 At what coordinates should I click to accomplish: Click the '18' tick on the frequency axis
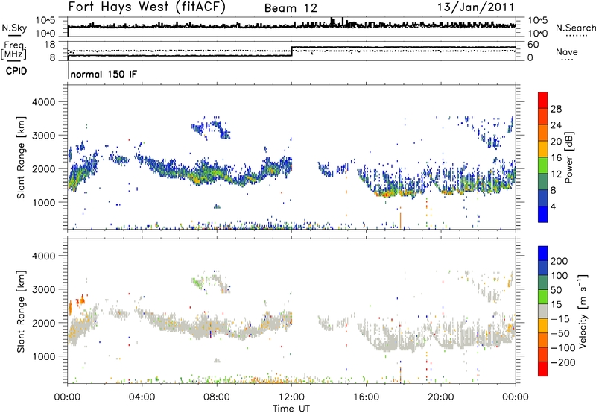tap(49, 45)
